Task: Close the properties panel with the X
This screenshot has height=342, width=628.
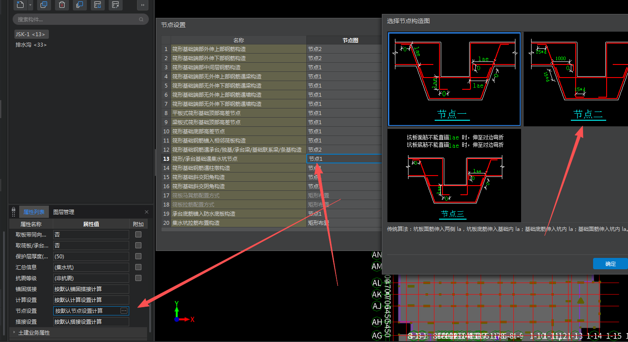Action: click(147, 212)
